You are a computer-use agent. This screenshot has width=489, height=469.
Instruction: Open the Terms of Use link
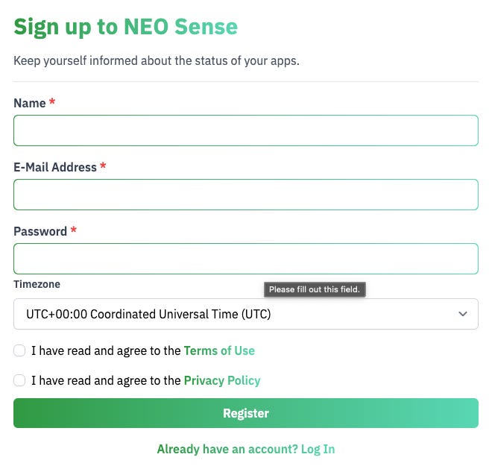pos(219,350)
